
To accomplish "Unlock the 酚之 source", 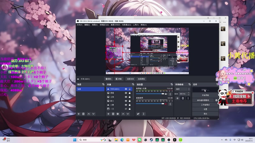I will coord(130,101).
